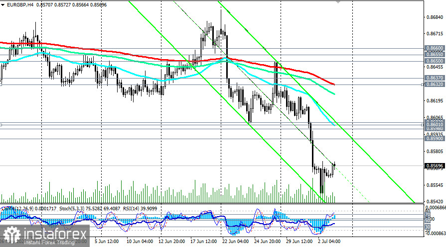
Task: Click the 24 Jun 20:00 time label
Action: tap(268, 242)
